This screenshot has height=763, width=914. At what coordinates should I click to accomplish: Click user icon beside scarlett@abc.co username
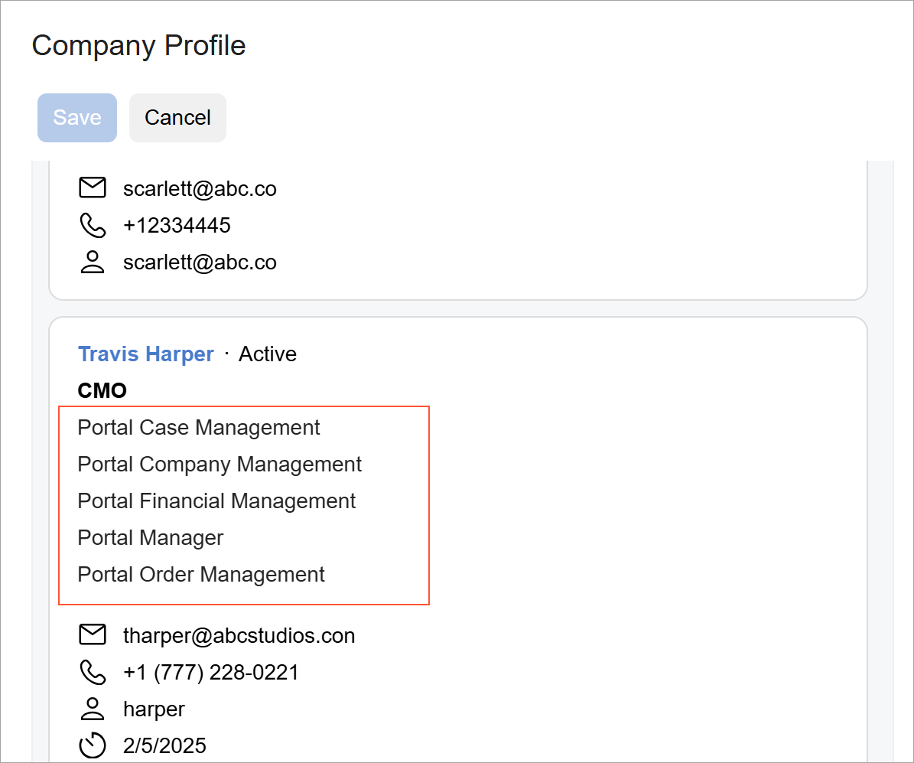coord(92,262)
